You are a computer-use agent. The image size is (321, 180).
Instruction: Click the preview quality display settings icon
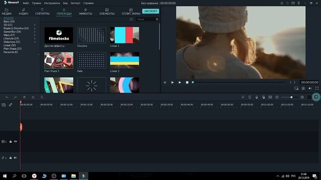(296, 88)
